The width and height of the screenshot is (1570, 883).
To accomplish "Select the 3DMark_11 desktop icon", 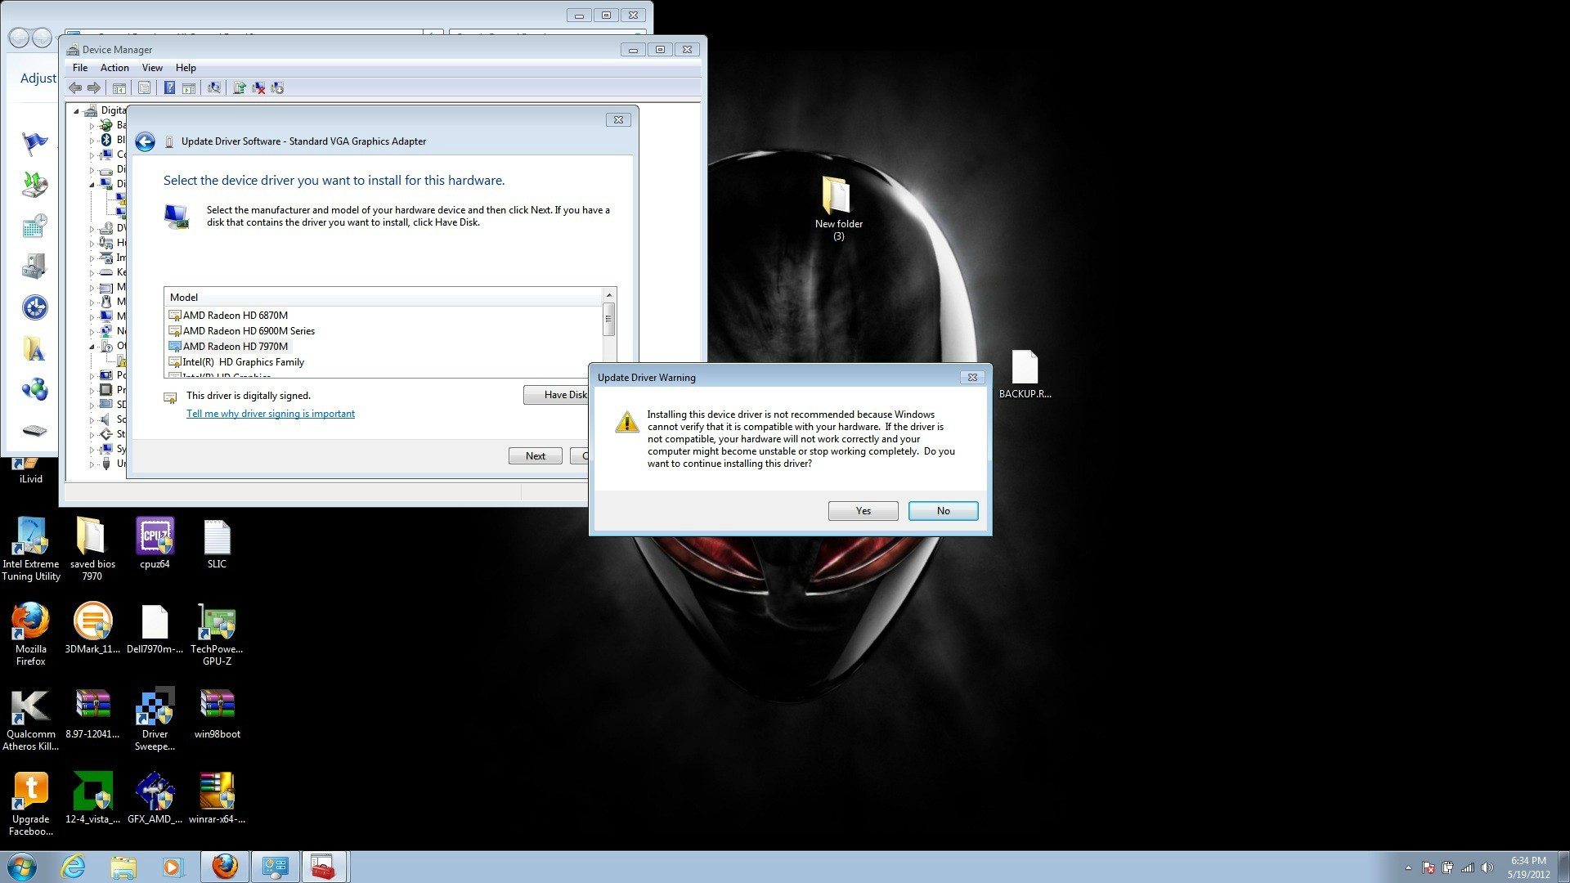I will 92,628.
